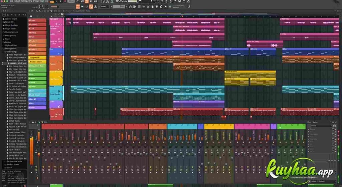
Task: Open the EDIT menu
Action: [x=15, y=1]
